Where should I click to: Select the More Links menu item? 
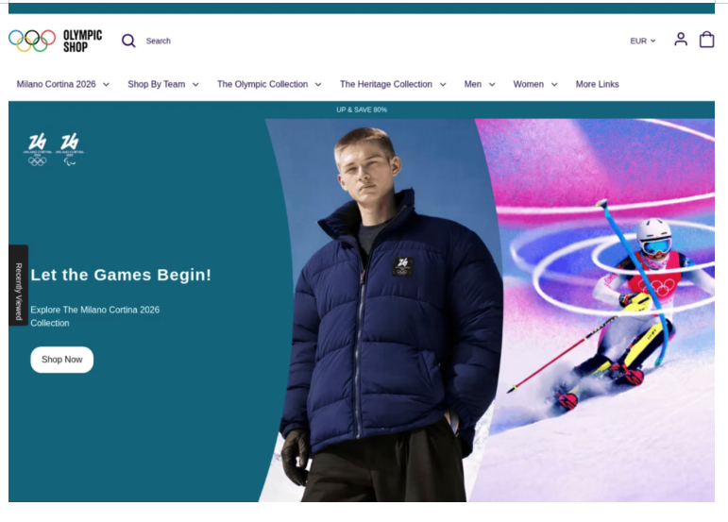pyautogui.click(x=597, y=84)
